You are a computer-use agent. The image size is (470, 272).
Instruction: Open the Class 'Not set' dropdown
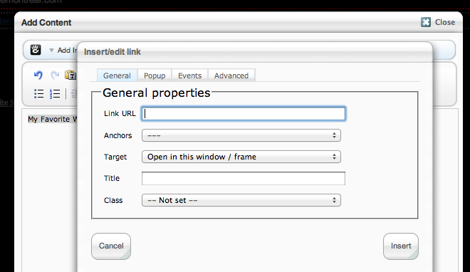click(x=241, y=200)
